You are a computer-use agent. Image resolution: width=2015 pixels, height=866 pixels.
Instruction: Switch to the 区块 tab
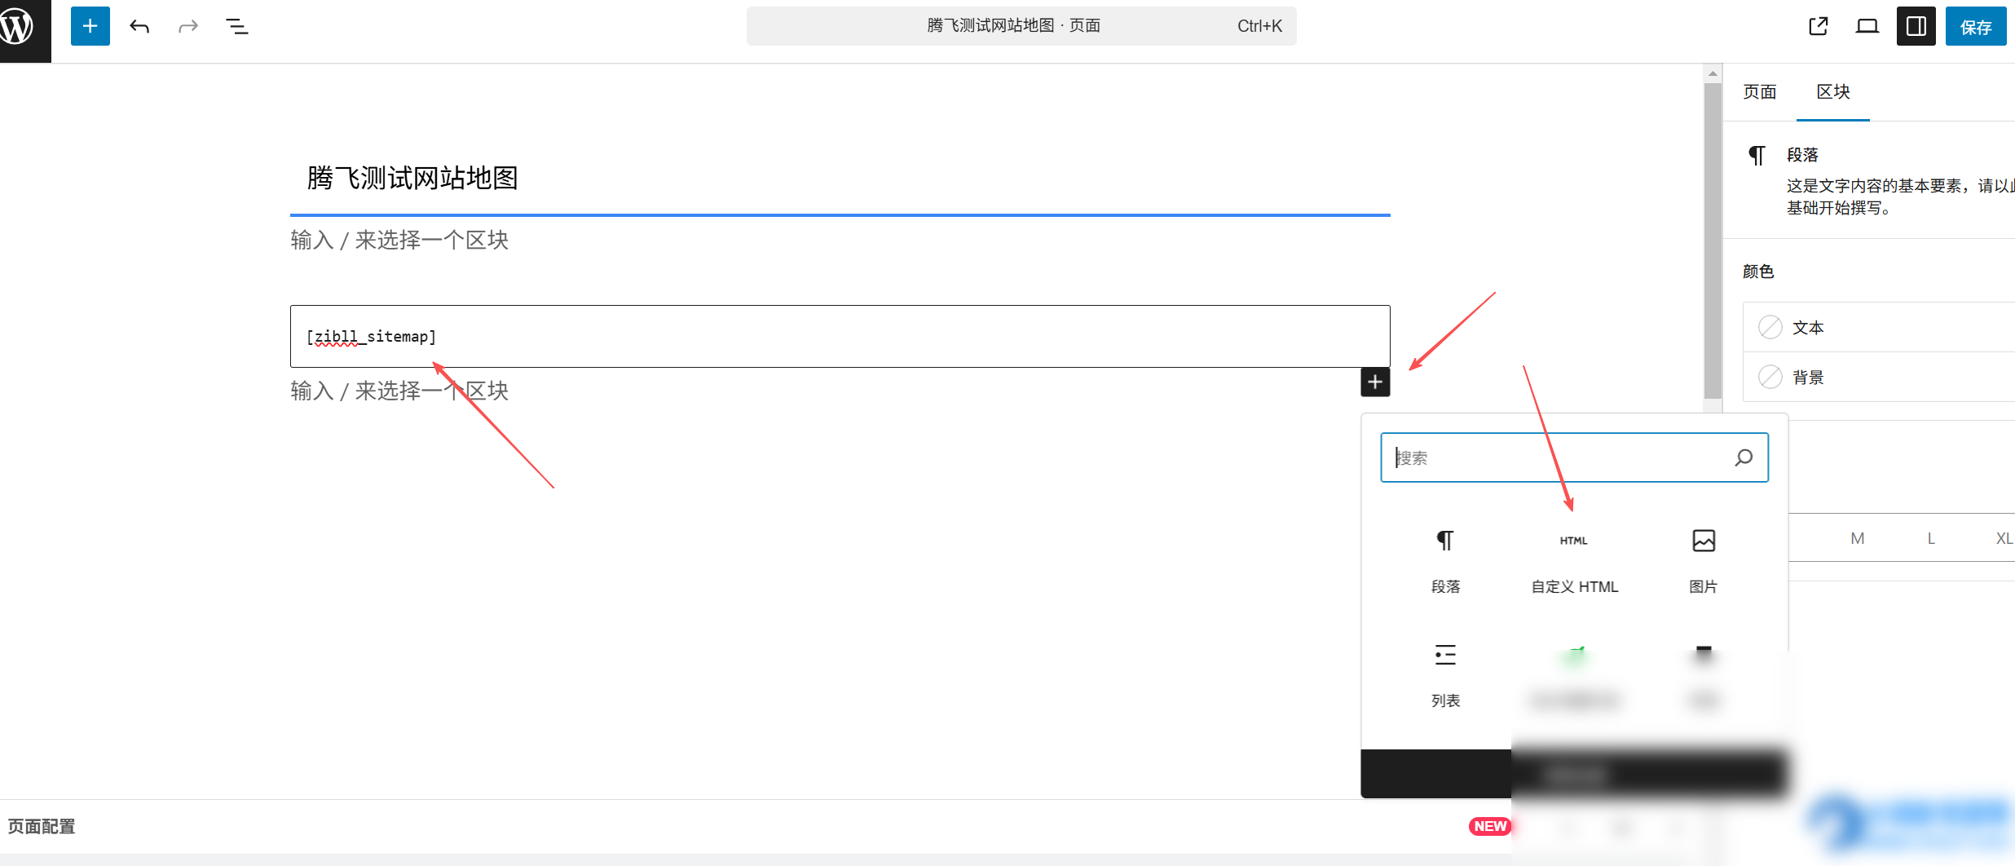1833,91
